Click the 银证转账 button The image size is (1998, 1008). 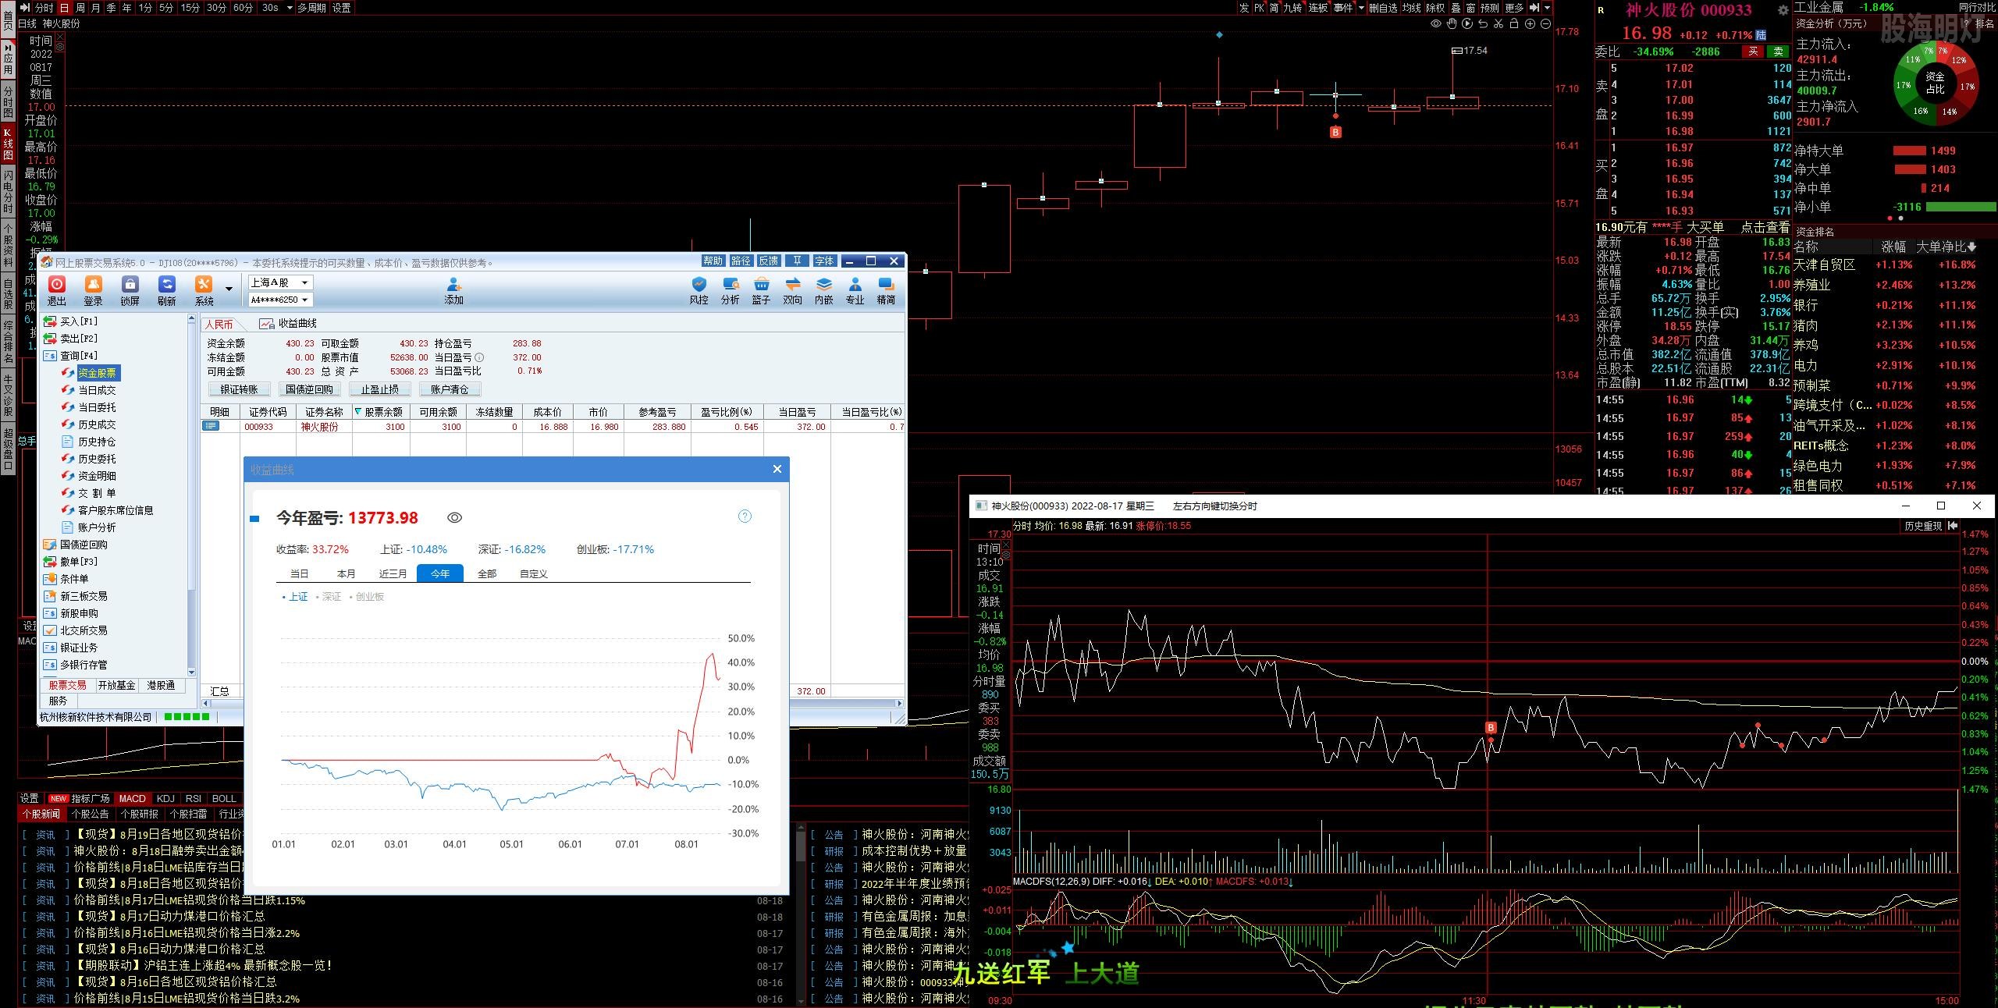(239, 389)
